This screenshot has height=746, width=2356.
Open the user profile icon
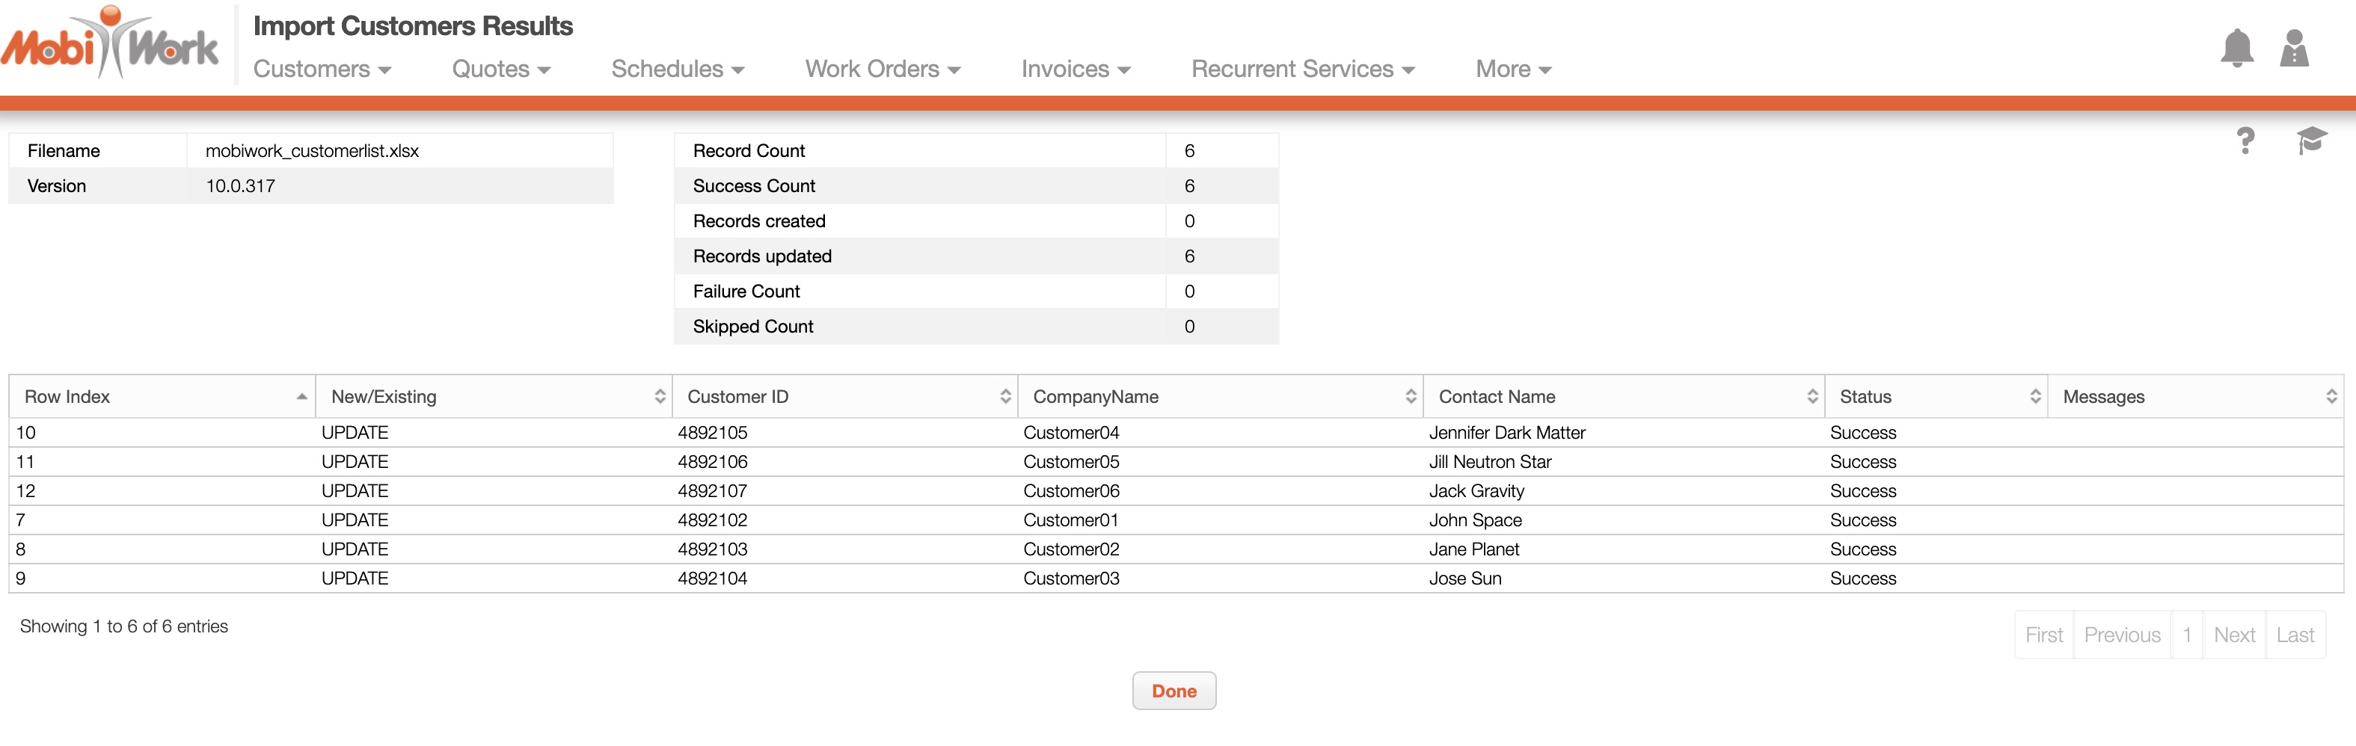[x=2294, y=49]
